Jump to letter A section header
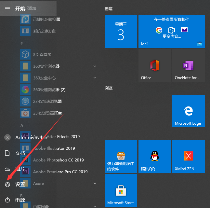 (x=22, y=125)
